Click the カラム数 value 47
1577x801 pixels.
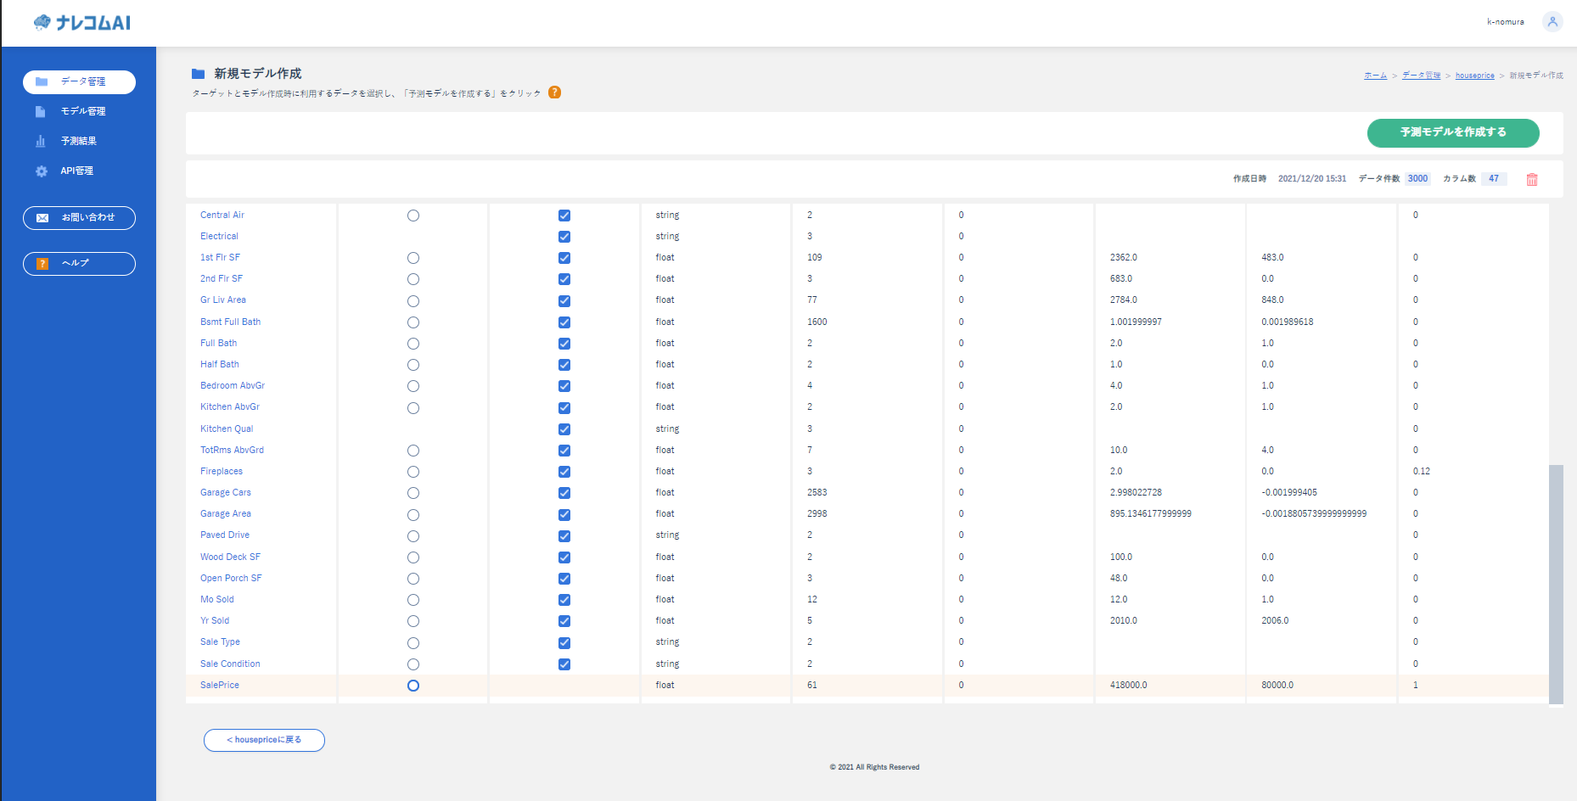point(1494,179)
